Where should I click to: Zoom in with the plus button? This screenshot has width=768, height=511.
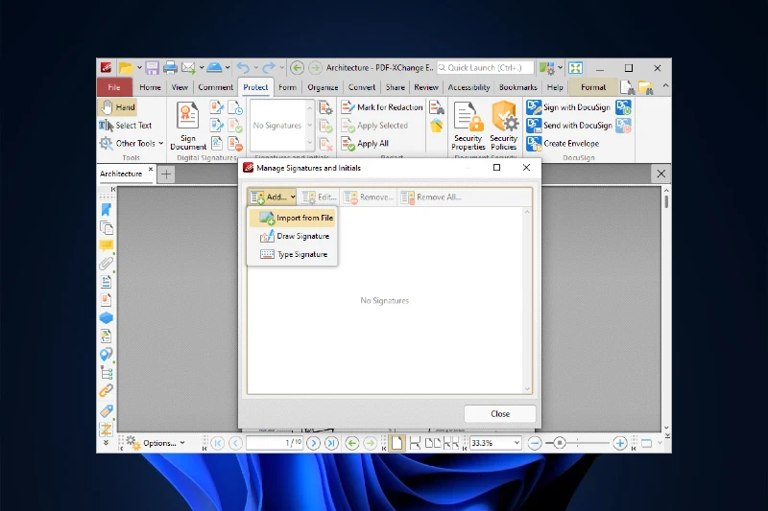620,443
